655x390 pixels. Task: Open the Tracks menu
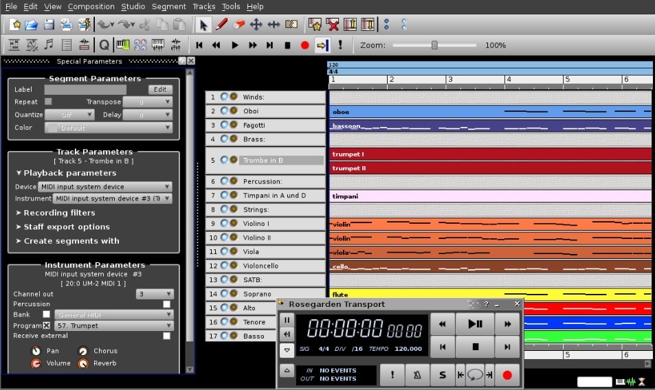[204, 7]
